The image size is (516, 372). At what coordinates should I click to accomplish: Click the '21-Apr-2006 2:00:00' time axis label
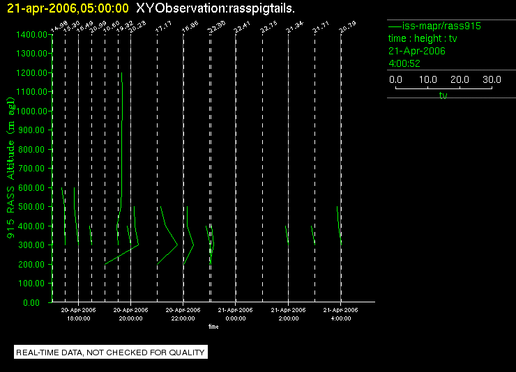pyautogui.click(x=288, y=314)
